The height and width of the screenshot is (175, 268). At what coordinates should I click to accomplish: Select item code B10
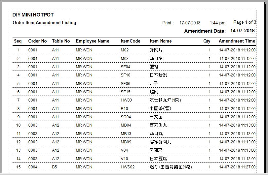click(124, 109)
